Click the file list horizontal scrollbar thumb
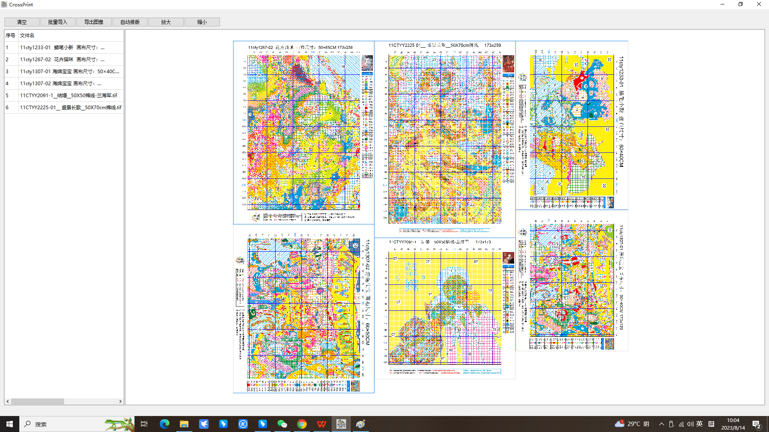 [x=38, y=401]
